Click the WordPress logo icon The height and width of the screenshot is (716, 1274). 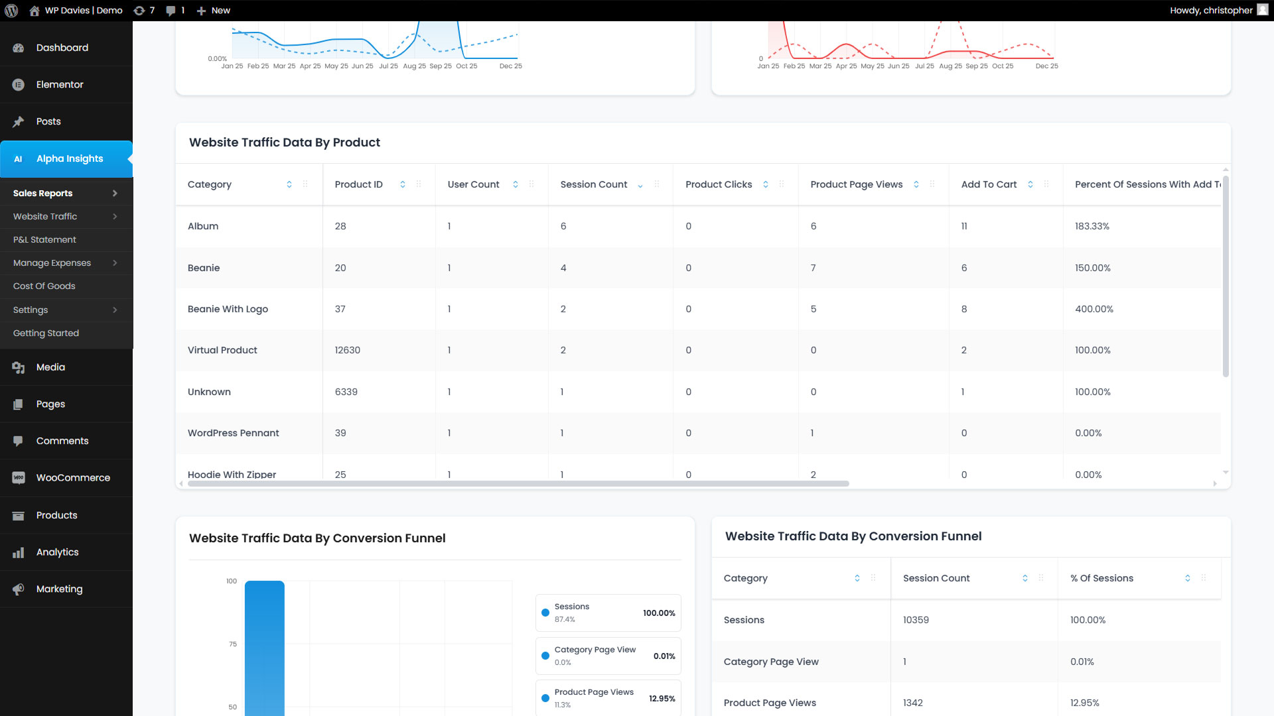click(11, 11)
